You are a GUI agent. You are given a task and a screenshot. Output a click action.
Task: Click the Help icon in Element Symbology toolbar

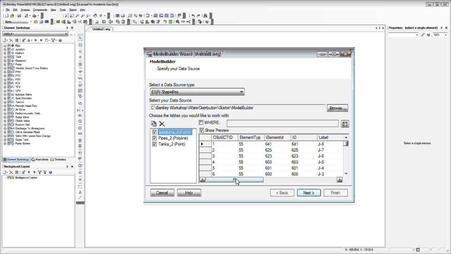[x=60, y=41]
